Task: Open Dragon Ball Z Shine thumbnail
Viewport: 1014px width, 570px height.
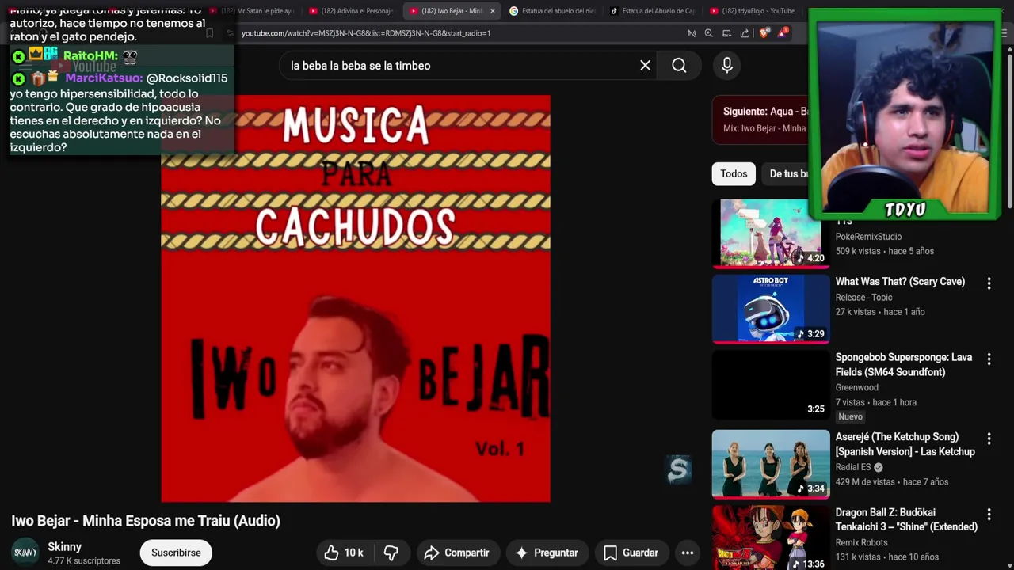Action: click(771, 538)
